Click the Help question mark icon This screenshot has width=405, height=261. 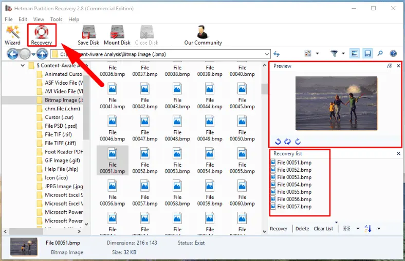tap(393, 54)
